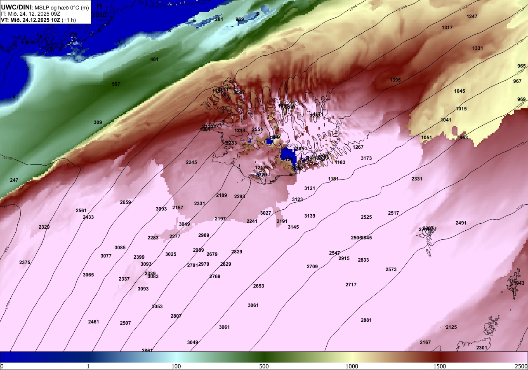This screenshot has width=528, height=370.
Task: Click the freezing level value 2653
Action: click(x=259, y=286)
